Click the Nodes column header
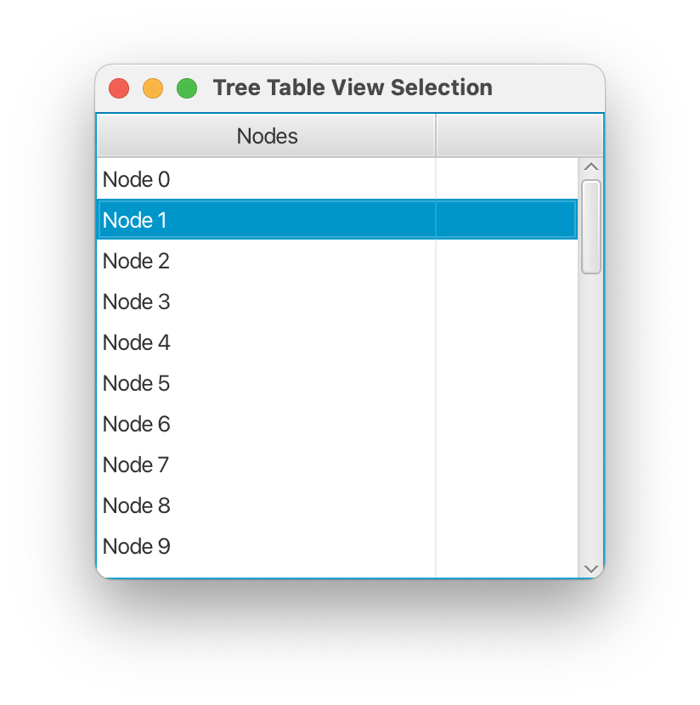 pyautogui.click(x=267, y=136)
